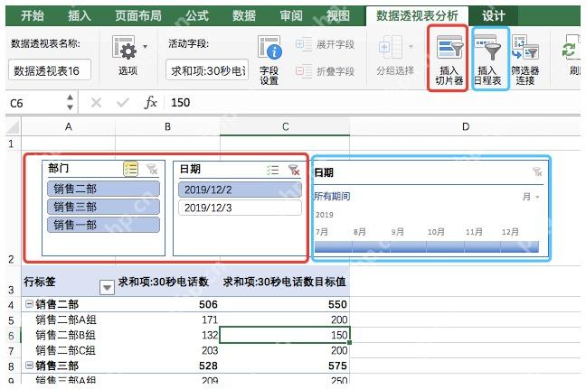The image size is (586, 389).
Task: Switch to the 数据 tab
Action: (x=244, y=15)
